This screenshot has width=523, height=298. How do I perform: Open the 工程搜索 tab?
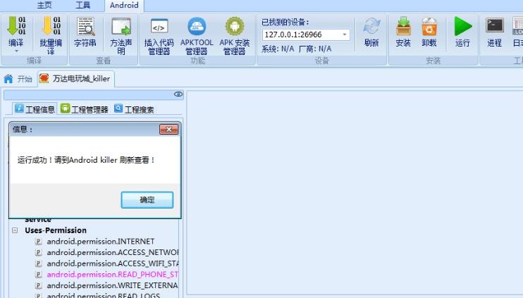134,109
